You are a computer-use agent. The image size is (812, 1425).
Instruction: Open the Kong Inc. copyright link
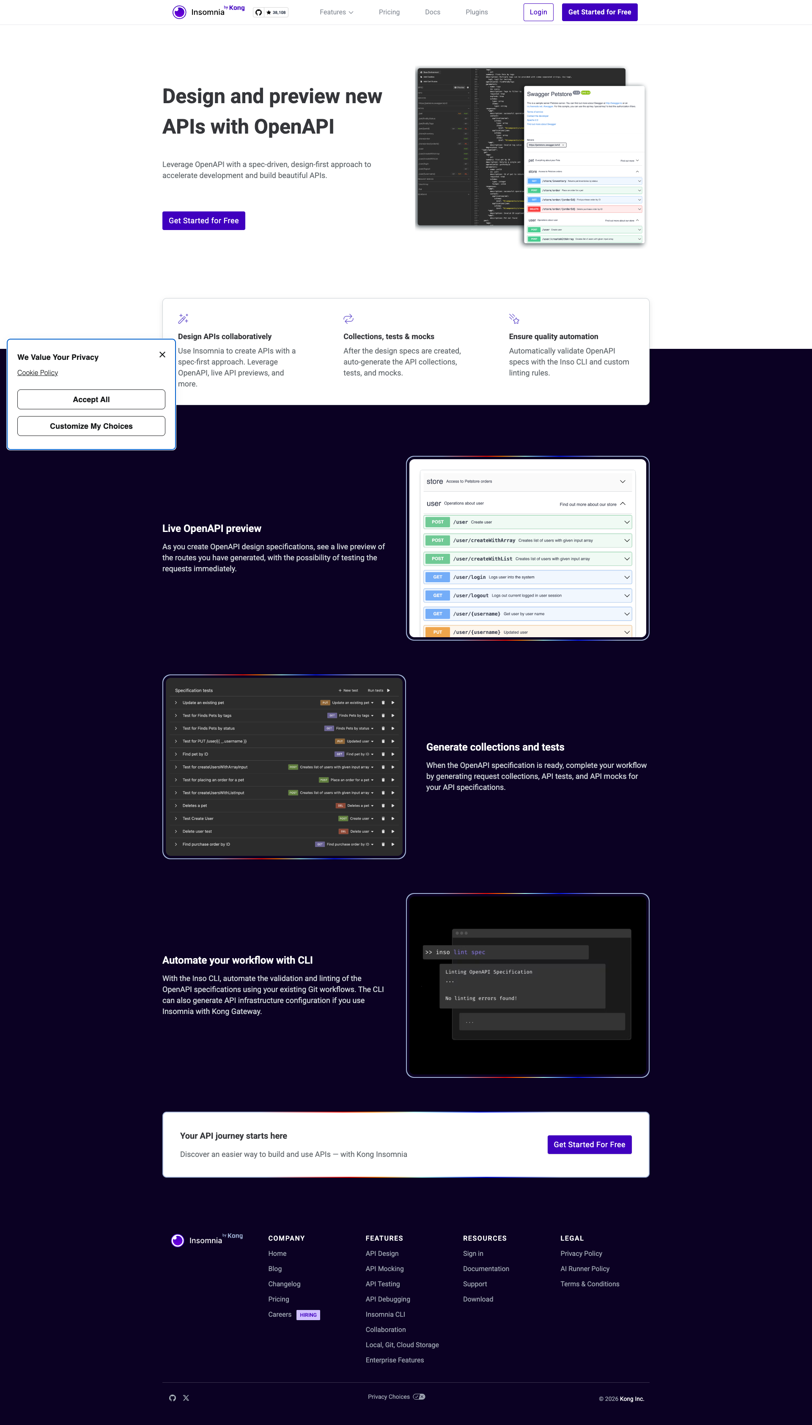point(632,1399)
